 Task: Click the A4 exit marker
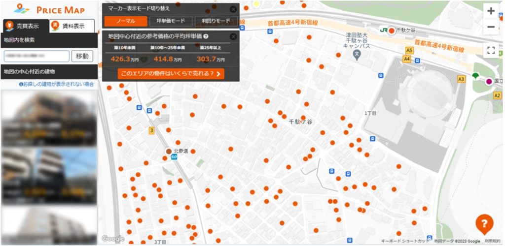(x=407, y=59)
